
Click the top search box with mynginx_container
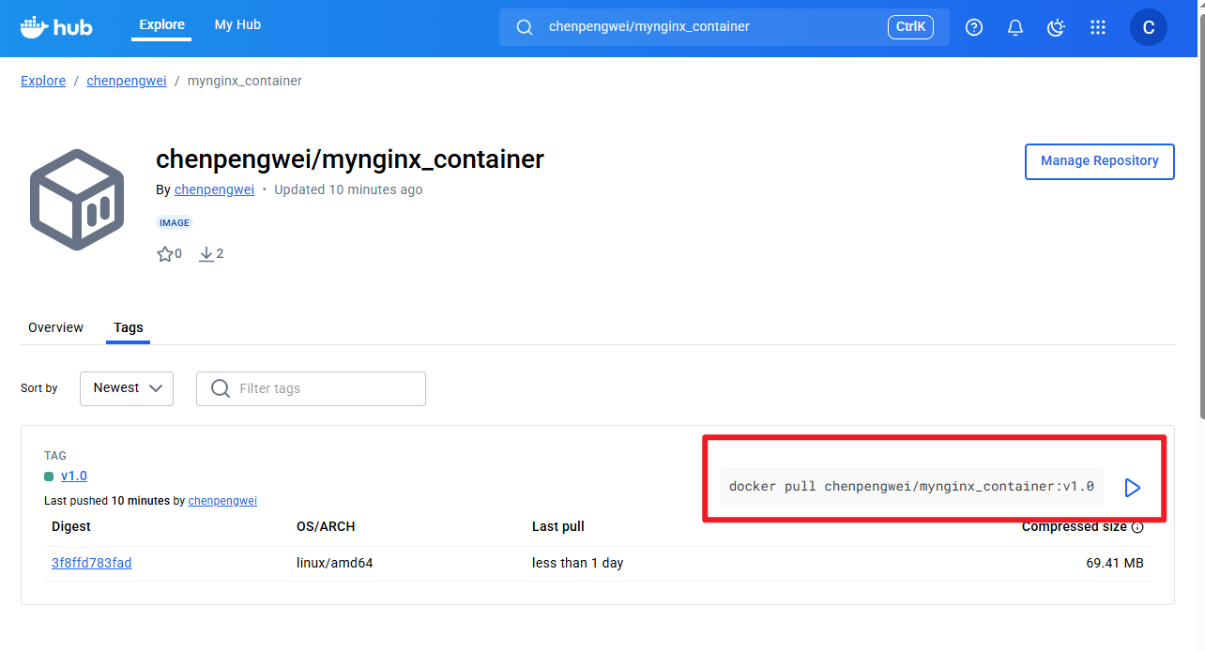724,27
